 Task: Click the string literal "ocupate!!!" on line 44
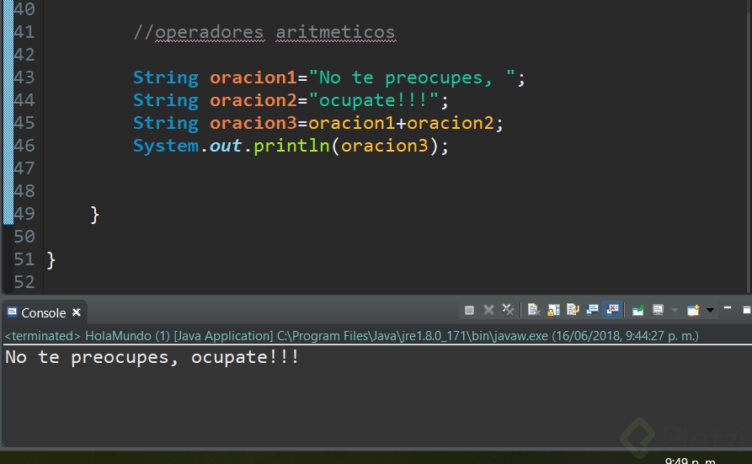(x=374, y=100)
